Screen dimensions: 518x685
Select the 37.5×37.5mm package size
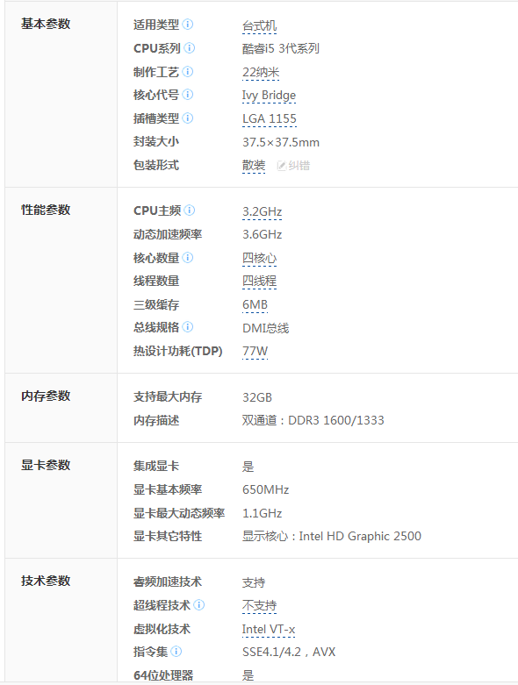(x=281, y=142)
